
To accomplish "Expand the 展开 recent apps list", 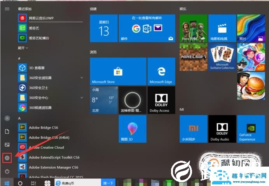I will (x=23, y=48).
